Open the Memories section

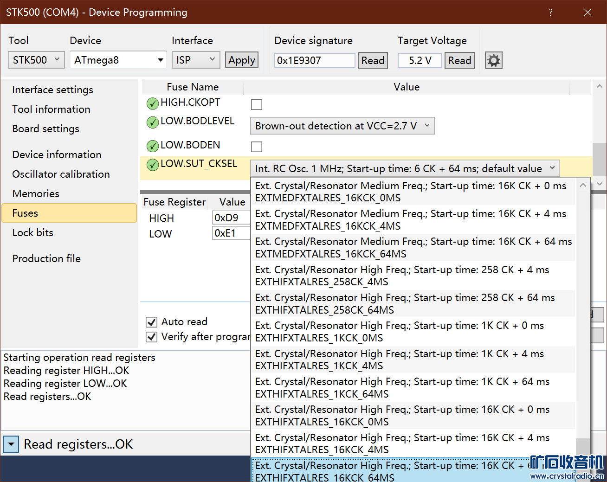point(36,193)
